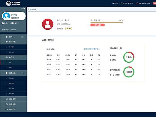This screenshot has width=156, height=117.
Task: Open the 未平仓单 menu
Action: coord(13,104)
